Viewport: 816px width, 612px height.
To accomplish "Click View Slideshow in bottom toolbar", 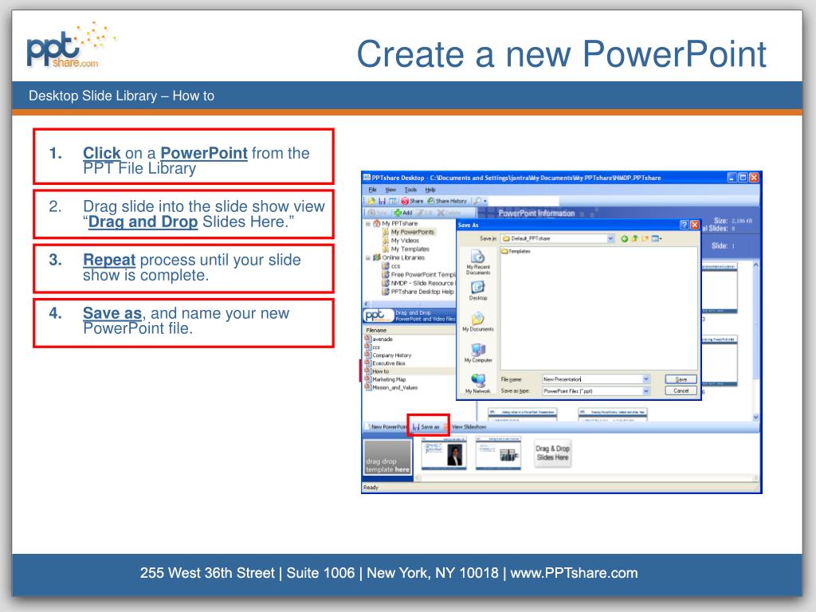I will [465, 427].
